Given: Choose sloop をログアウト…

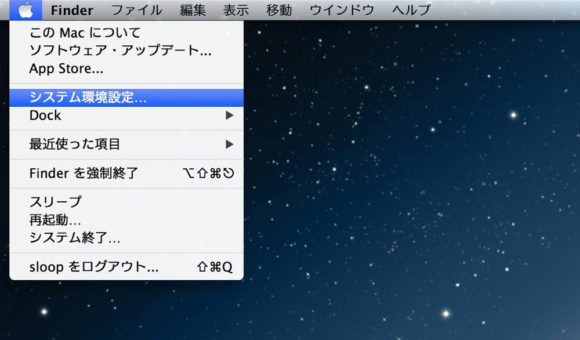Looking at the screenshot, I should tap(126, 267).
